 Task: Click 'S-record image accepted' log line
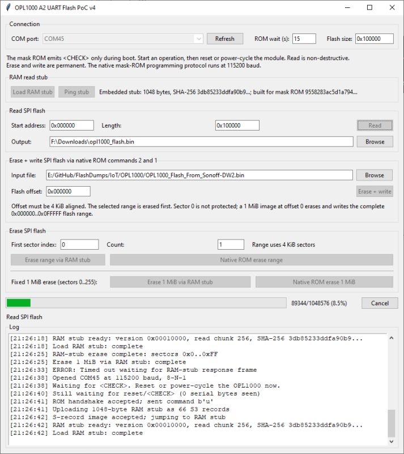pos(118,417)
